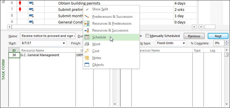Click row number 9 header
230x108 pixels.
click(12, 22)
